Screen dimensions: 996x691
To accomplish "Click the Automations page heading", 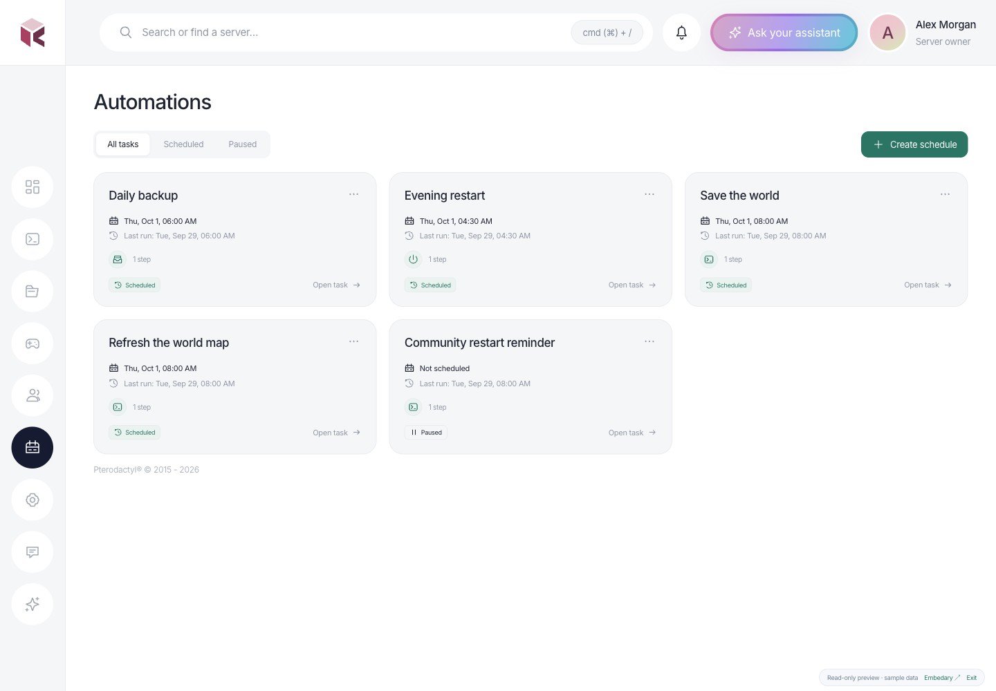I will click(153, 102).
